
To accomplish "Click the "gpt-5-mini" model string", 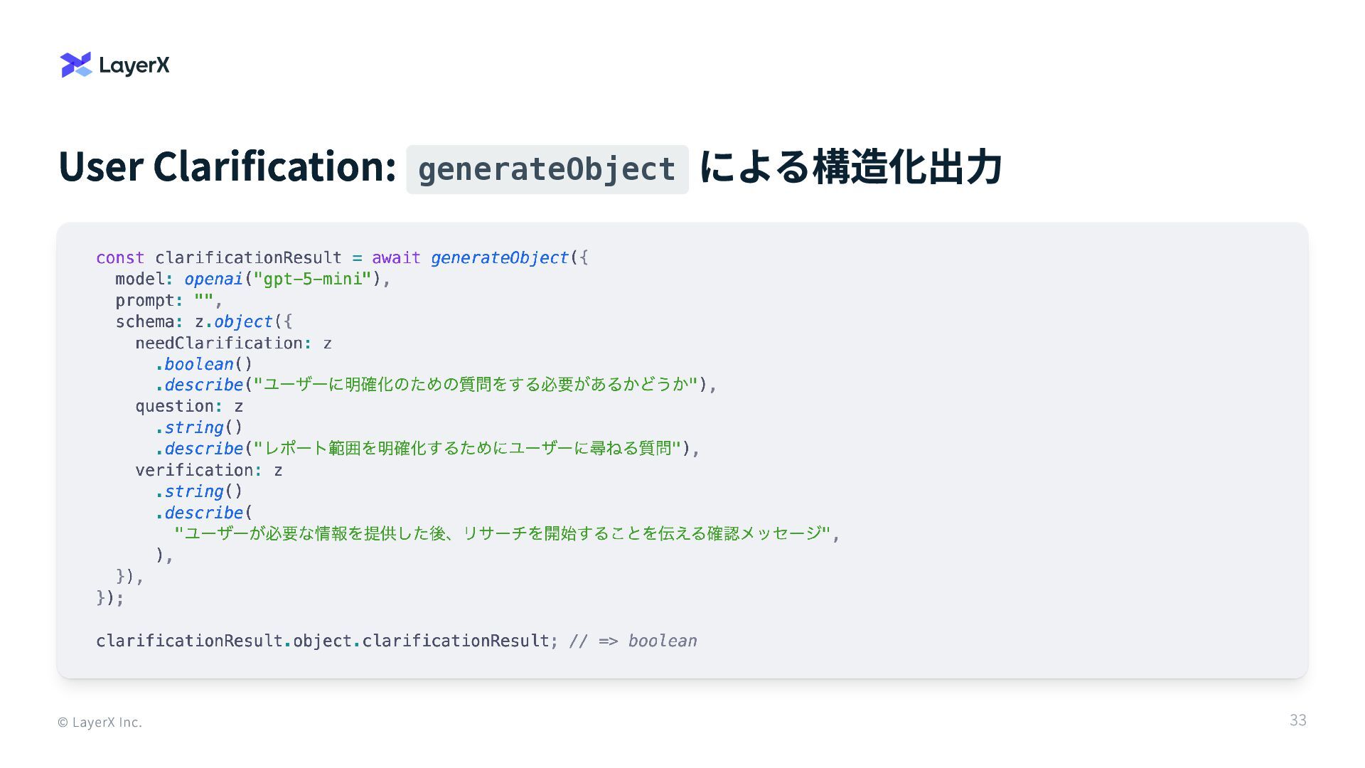I will pos(313,279).
